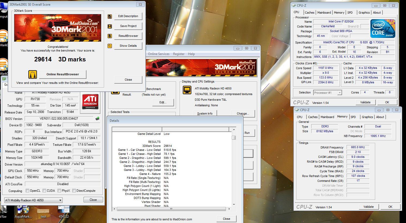Click the Edit... button under Benchmark

(163, 102)
